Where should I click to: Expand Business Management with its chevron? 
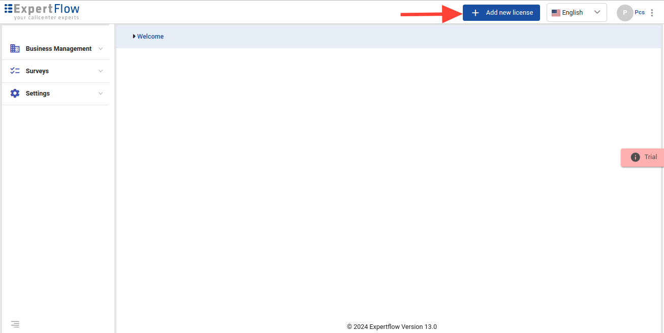pos(101,49)
